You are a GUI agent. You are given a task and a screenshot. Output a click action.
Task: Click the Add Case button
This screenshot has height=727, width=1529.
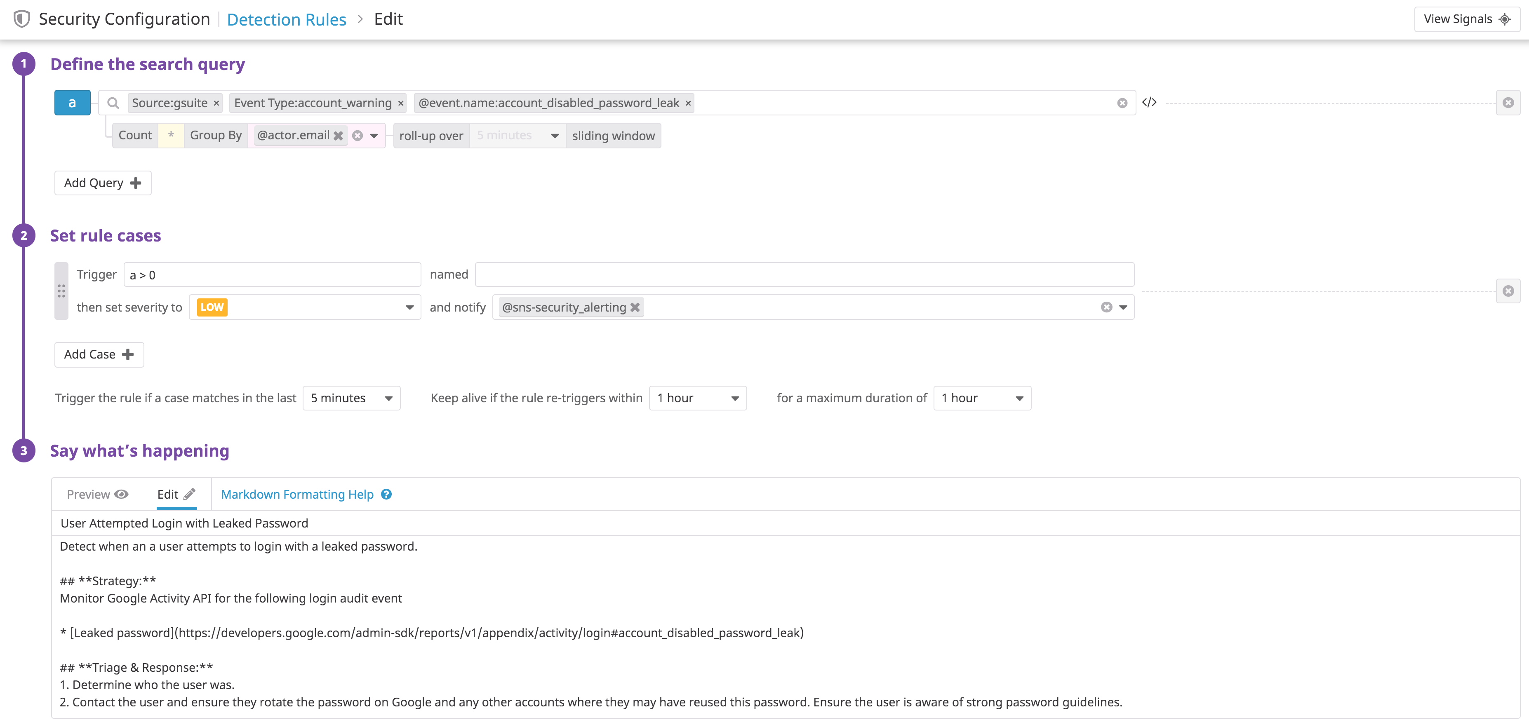click(99, 354)
